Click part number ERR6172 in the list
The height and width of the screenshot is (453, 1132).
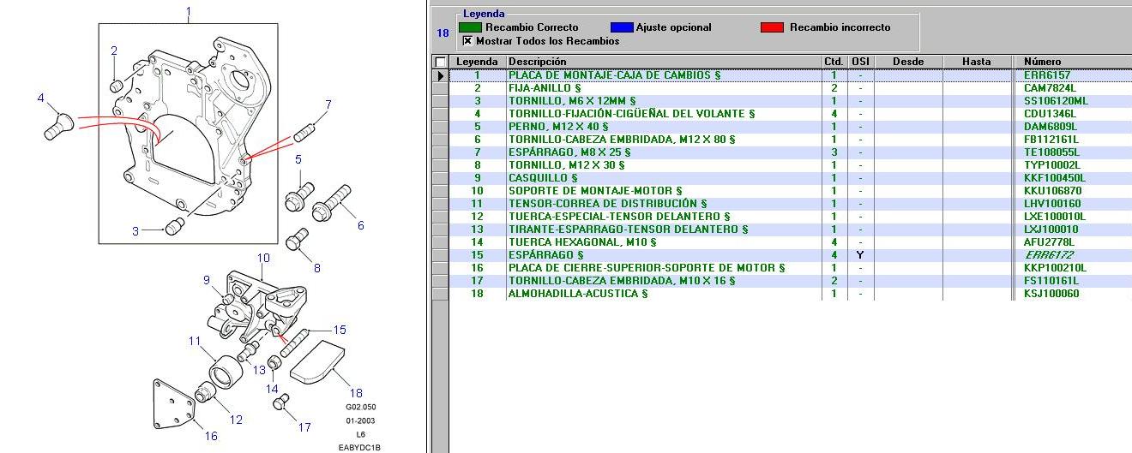click(x=1048, y=255)
